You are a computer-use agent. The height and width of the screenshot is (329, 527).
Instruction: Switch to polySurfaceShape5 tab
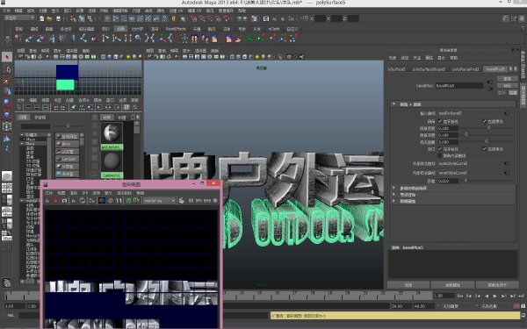429,69
